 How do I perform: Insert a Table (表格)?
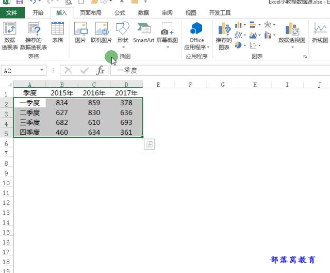pyautogui.click(x=57, y=32)
